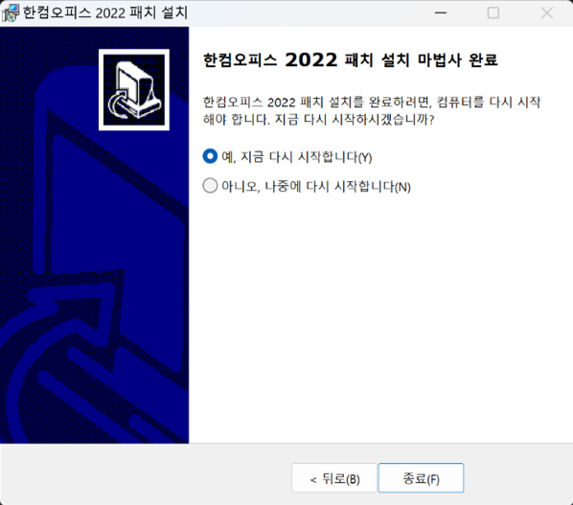Screen dimensions: 573x505
Task: Click the '아니오, 나중에 다시 시작합니다(N)' label text
Action: (x=316, y=186)
